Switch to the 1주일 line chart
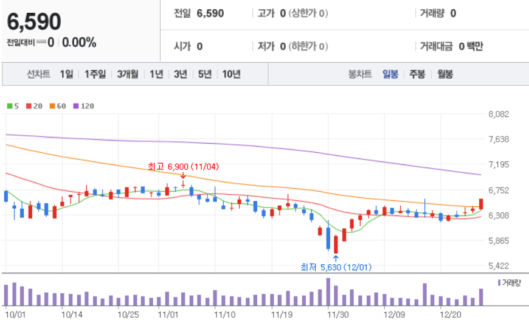The height and width of the screenshot is (333, 529). tap(95, 74)
